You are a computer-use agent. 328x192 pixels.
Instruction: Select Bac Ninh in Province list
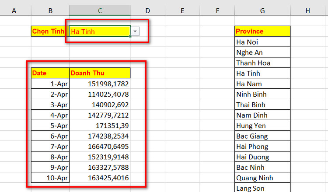(262, 168)
